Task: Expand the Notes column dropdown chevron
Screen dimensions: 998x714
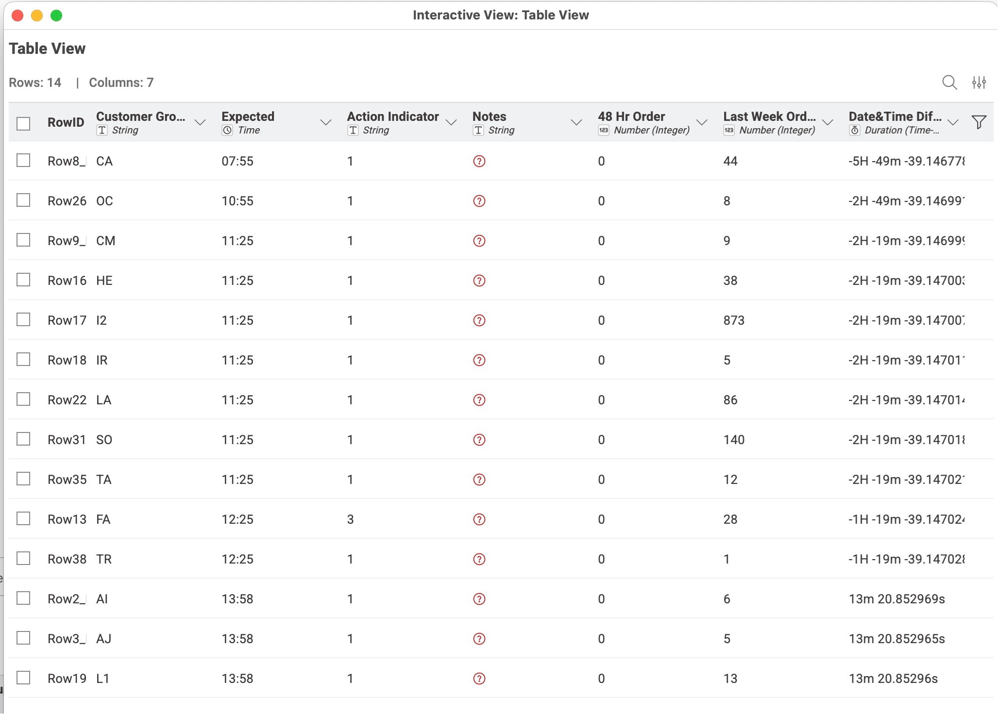Action: [576, 122]
